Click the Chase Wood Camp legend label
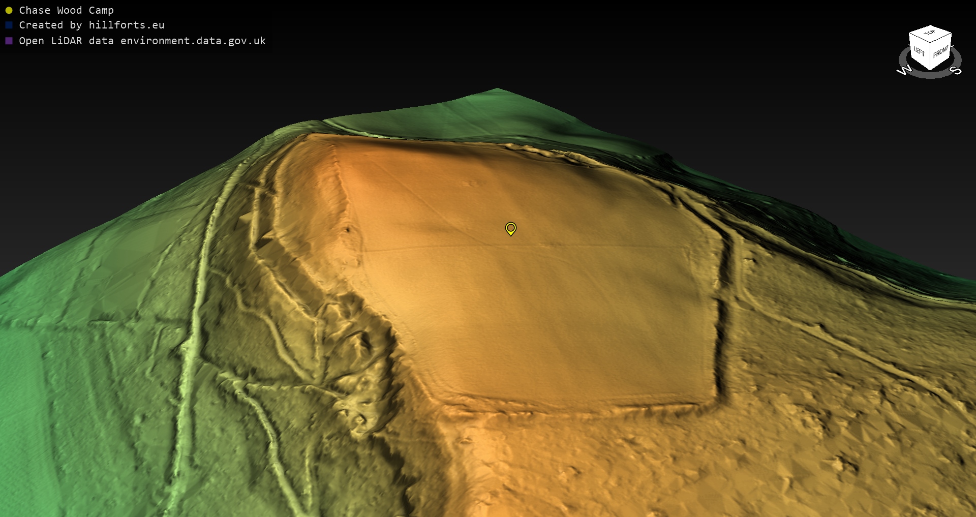This screenshot has height=517, width=976. pos(66,10)
